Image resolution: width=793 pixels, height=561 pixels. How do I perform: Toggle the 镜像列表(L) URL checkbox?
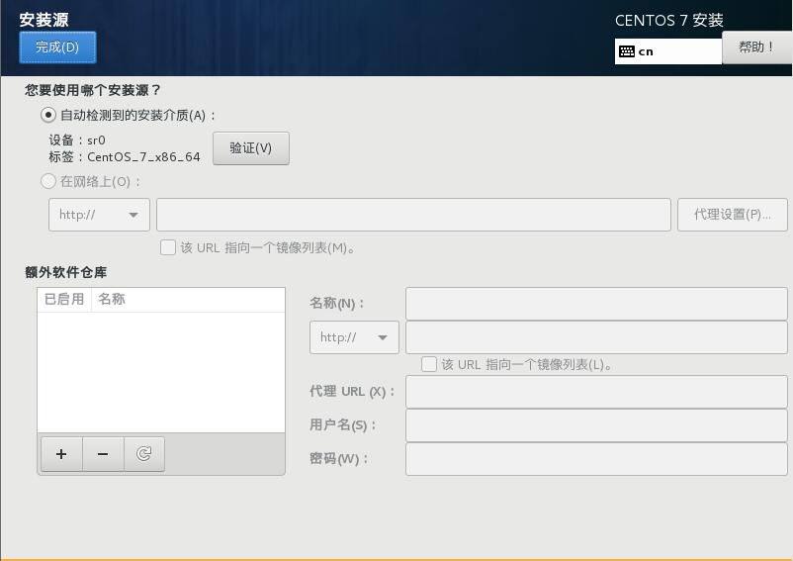pyautogui.click(x=429, y=364)
